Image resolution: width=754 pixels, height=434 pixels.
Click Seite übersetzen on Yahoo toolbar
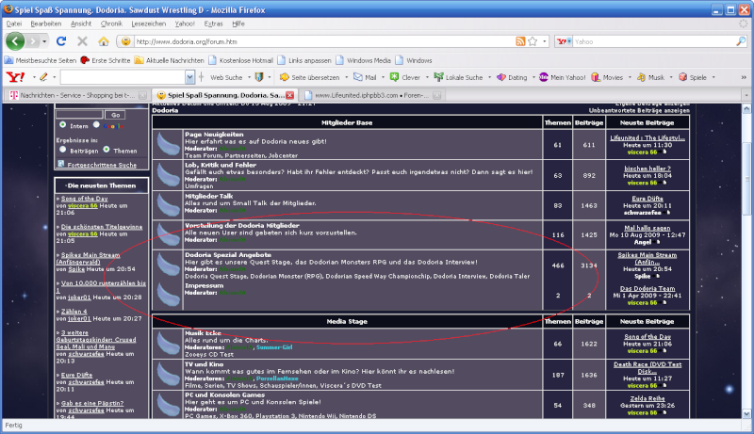(310, 77)
